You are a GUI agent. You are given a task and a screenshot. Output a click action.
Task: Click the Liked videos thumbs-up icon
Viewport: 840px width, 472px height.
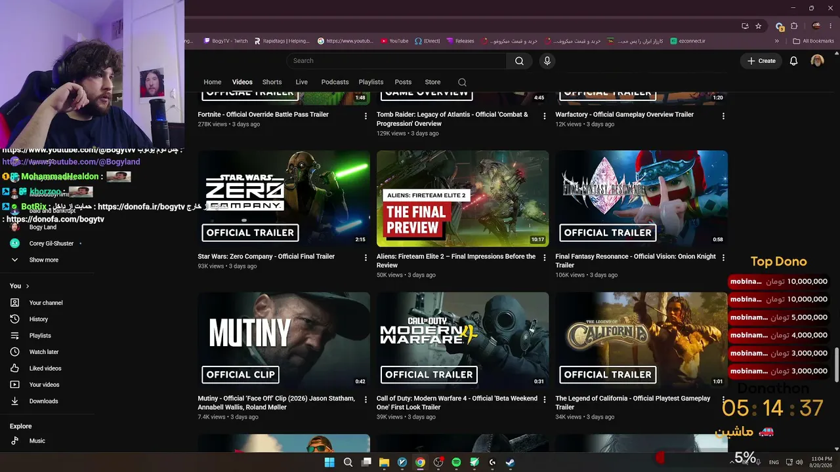pos(14,368)
